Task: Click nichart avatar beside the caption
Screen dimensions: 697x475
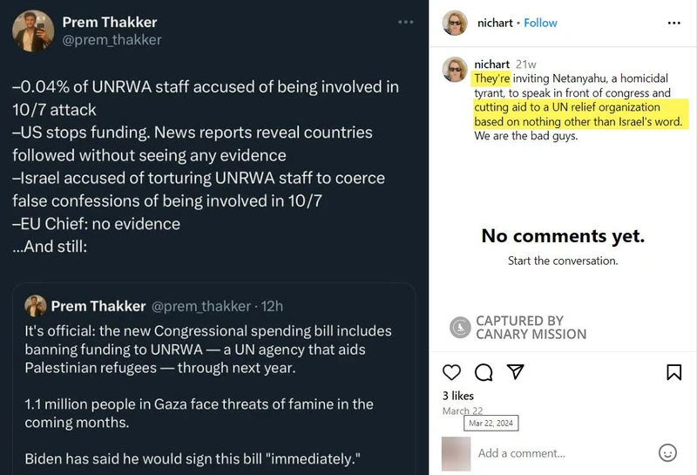Action: 455,69
